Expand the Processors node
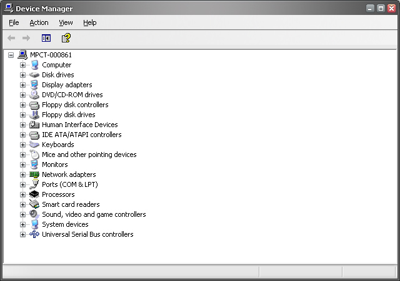400x281 pixels. (22, 194)
